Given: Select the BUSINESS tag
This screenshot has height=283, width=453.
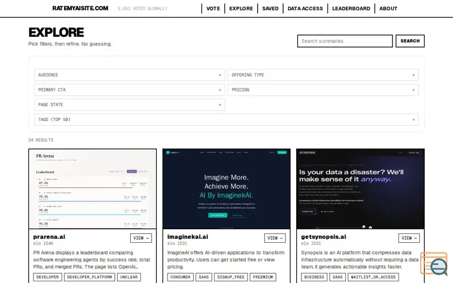Looking at the screenshot, I should (314, 277).
